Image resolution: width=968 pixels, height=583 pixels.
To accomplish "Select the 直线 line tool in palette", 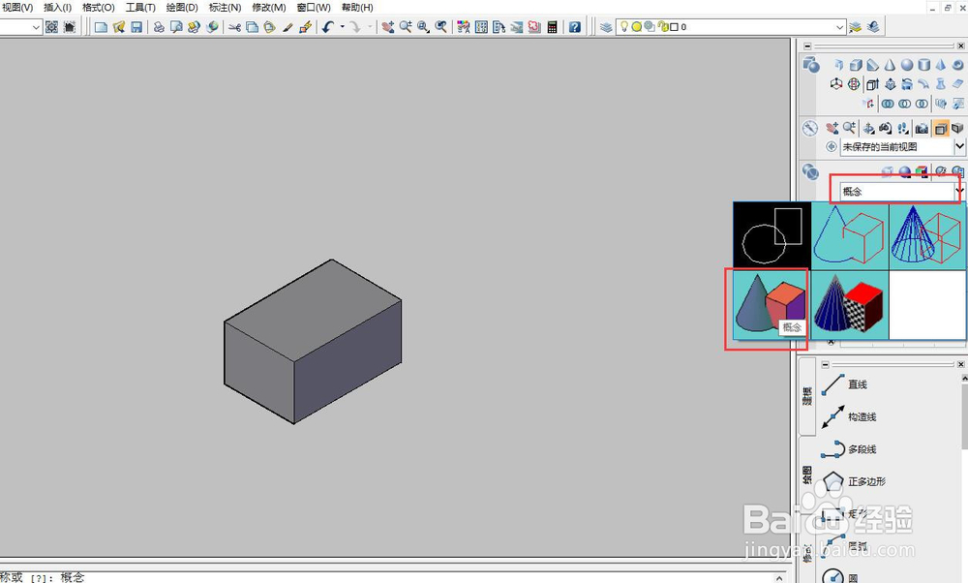I will (844, 384).
